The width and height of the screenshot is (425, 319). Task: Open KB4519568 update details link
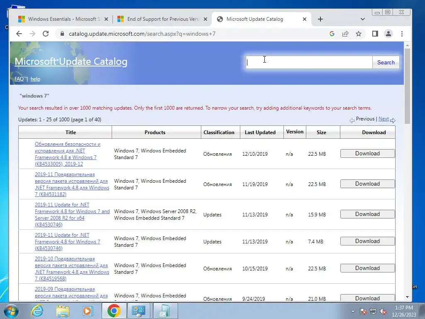tap(72, 269)
